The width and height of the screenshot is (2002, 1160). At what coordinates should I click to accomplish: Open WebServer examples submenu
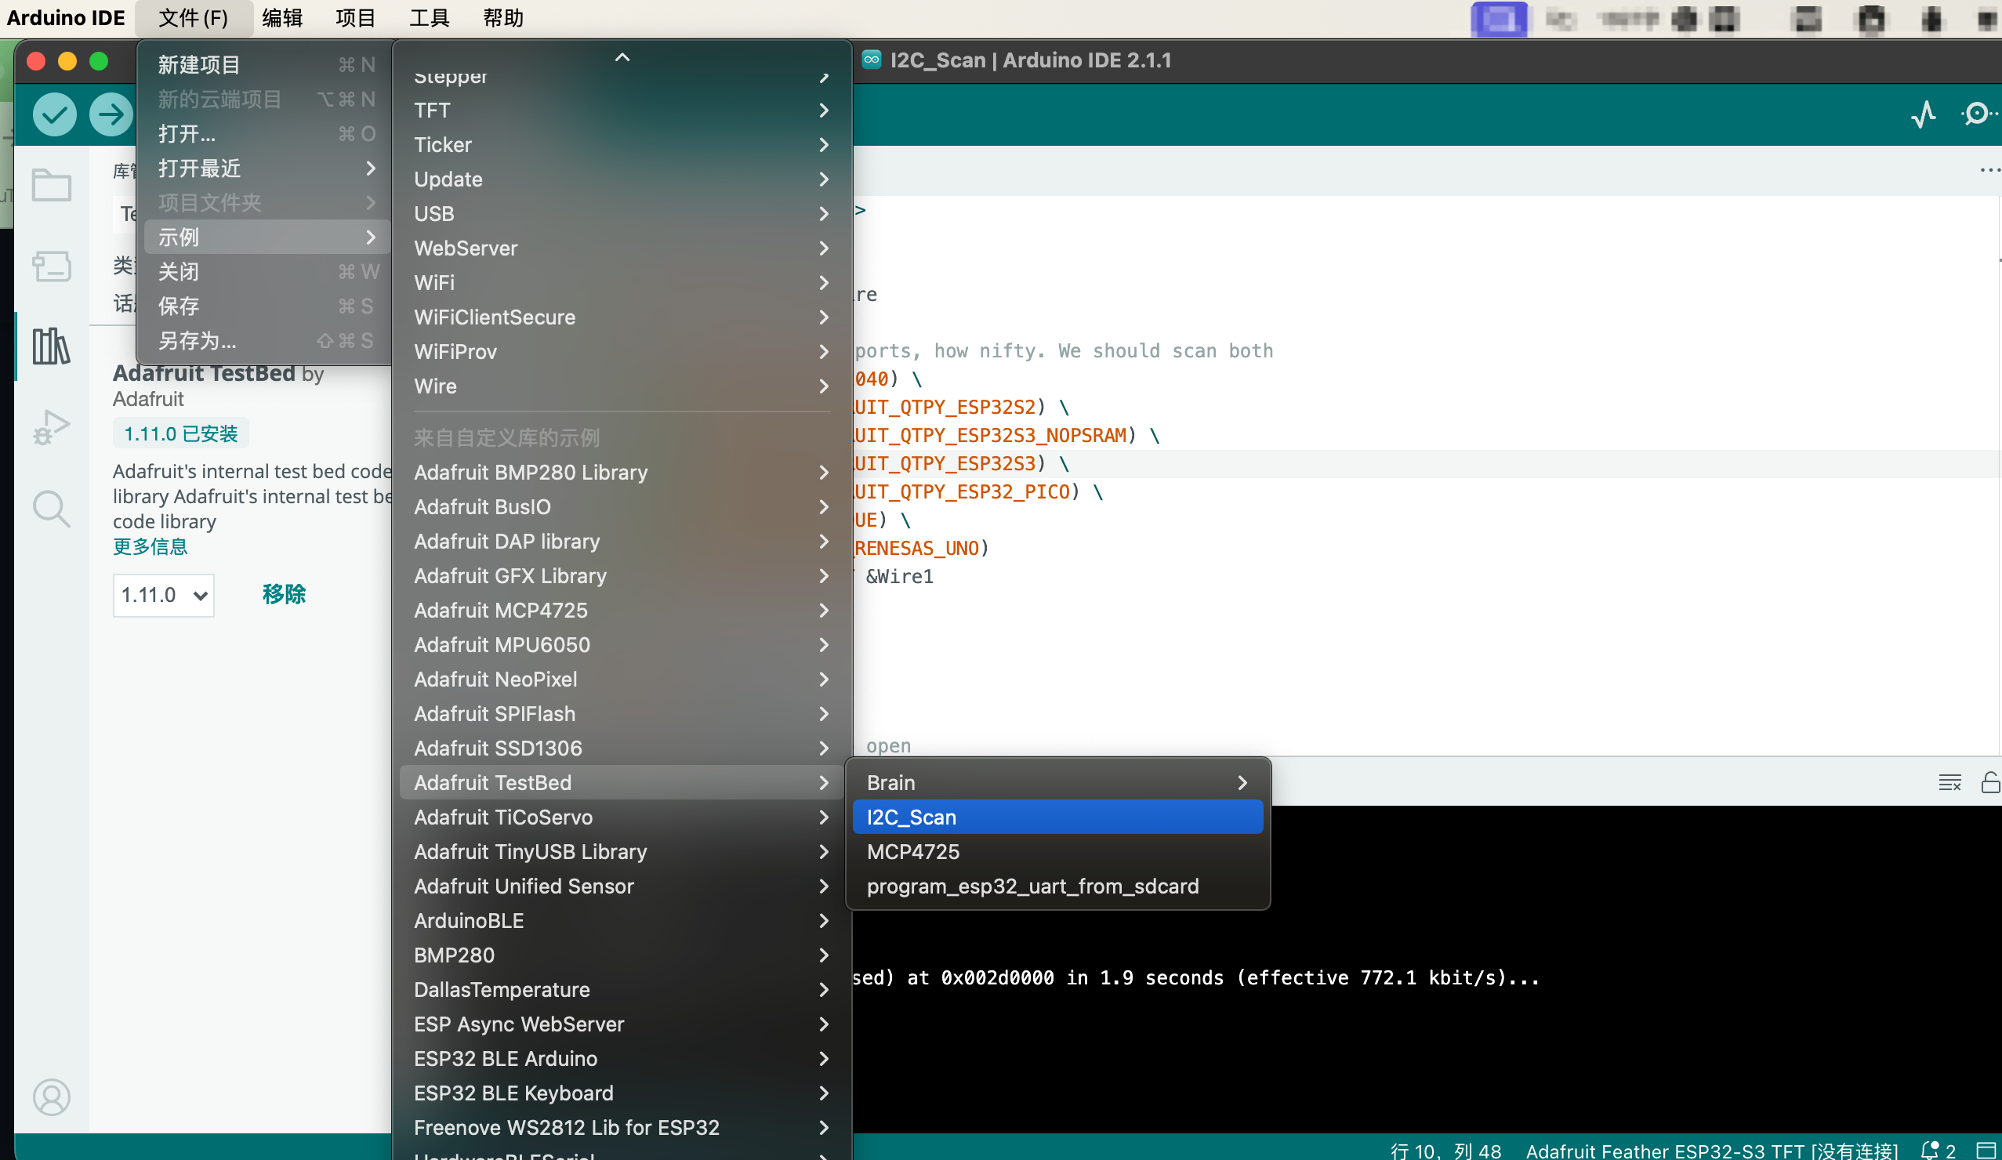[622, 248]
